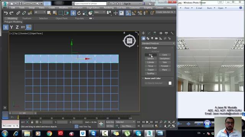Click the Sphere primitive button
Screen dimensions: 245x137
150,59
